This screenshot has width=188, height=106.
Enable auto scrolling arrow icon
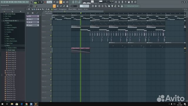coord(58,6)
